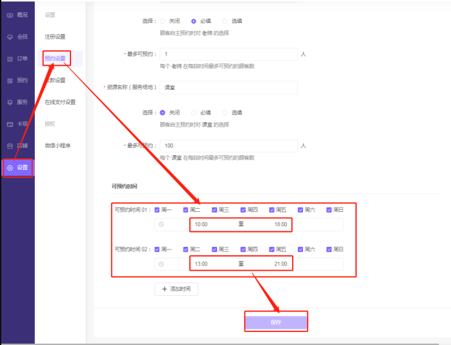Toggle 周二 checkbox in 可预约时间 02
The height and width of the screenshot is (345, 451).
pos(185,249)
